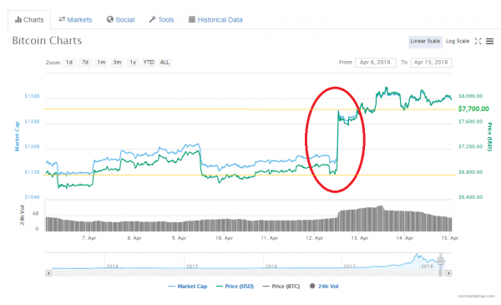Click the navigator range handle near 2018
This screenshot has width=501, height=305.
[441, 262]
